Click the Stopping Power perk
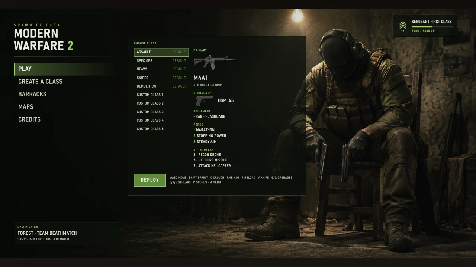 pos(210,136)
